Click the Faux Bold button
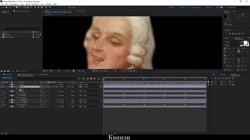This screenshot has height=140, width=250. coord(228,66)
